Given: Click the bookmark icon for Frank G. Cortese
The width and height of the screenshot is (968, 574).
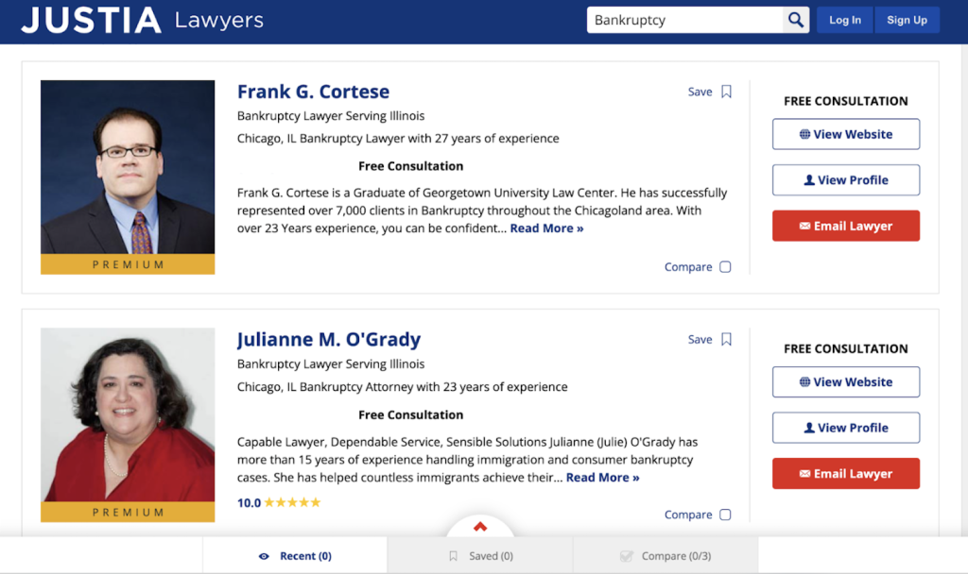Looking at the screenshot, I should point(726,92).
